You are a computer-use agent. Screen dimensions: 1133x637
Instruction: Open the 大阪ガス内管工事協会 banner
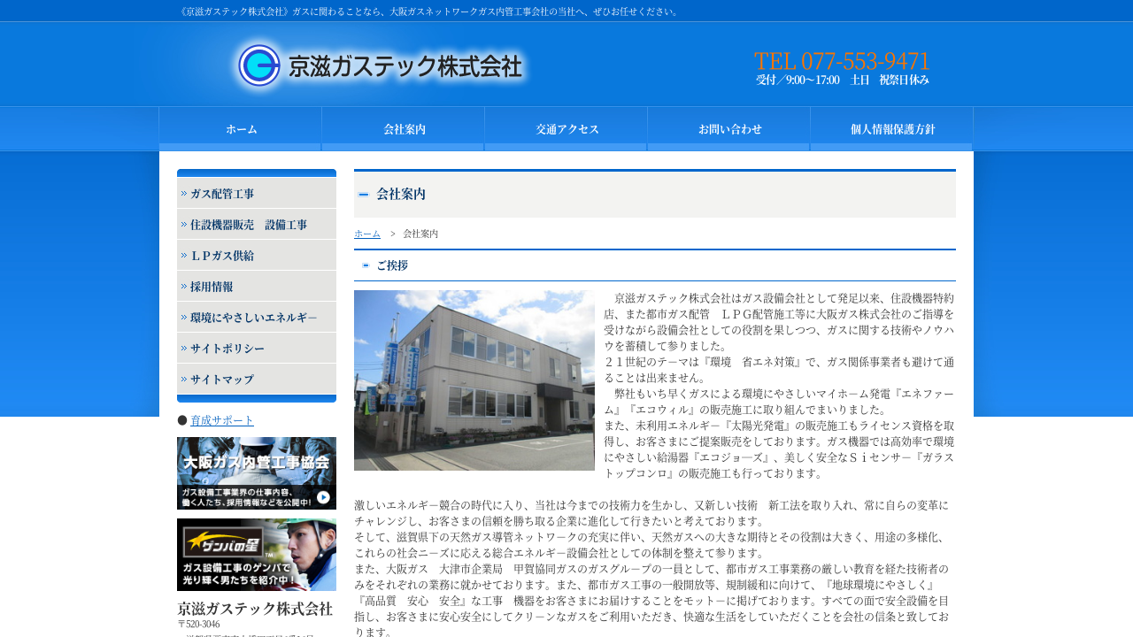coord(257,473)
